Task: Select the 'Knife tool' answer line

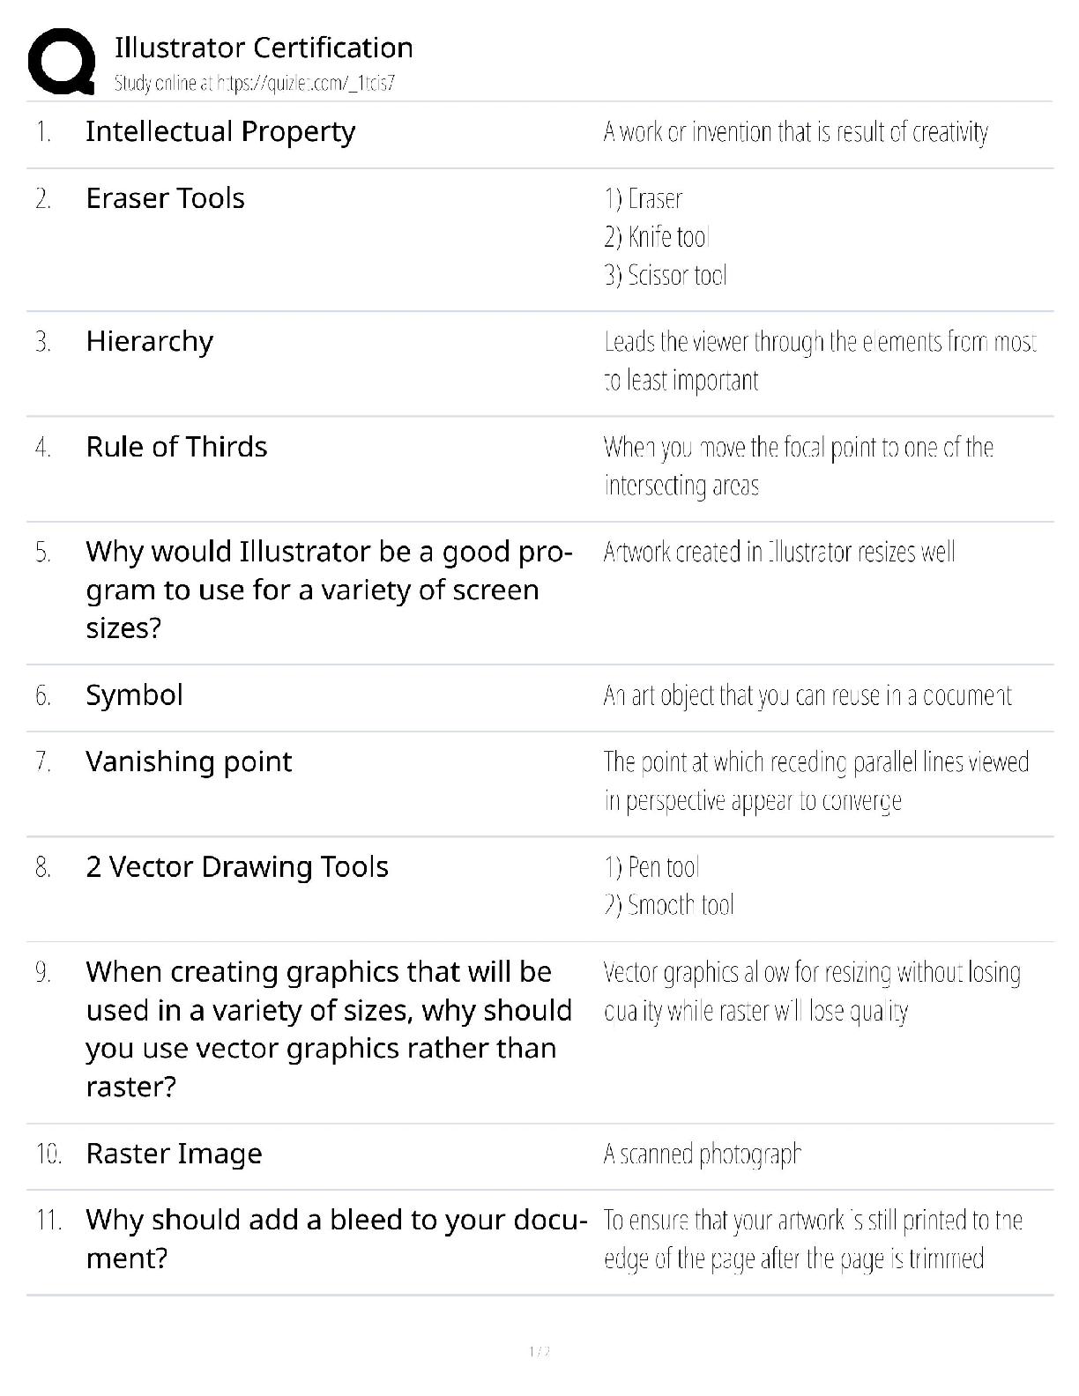Action: click(657, 237)
